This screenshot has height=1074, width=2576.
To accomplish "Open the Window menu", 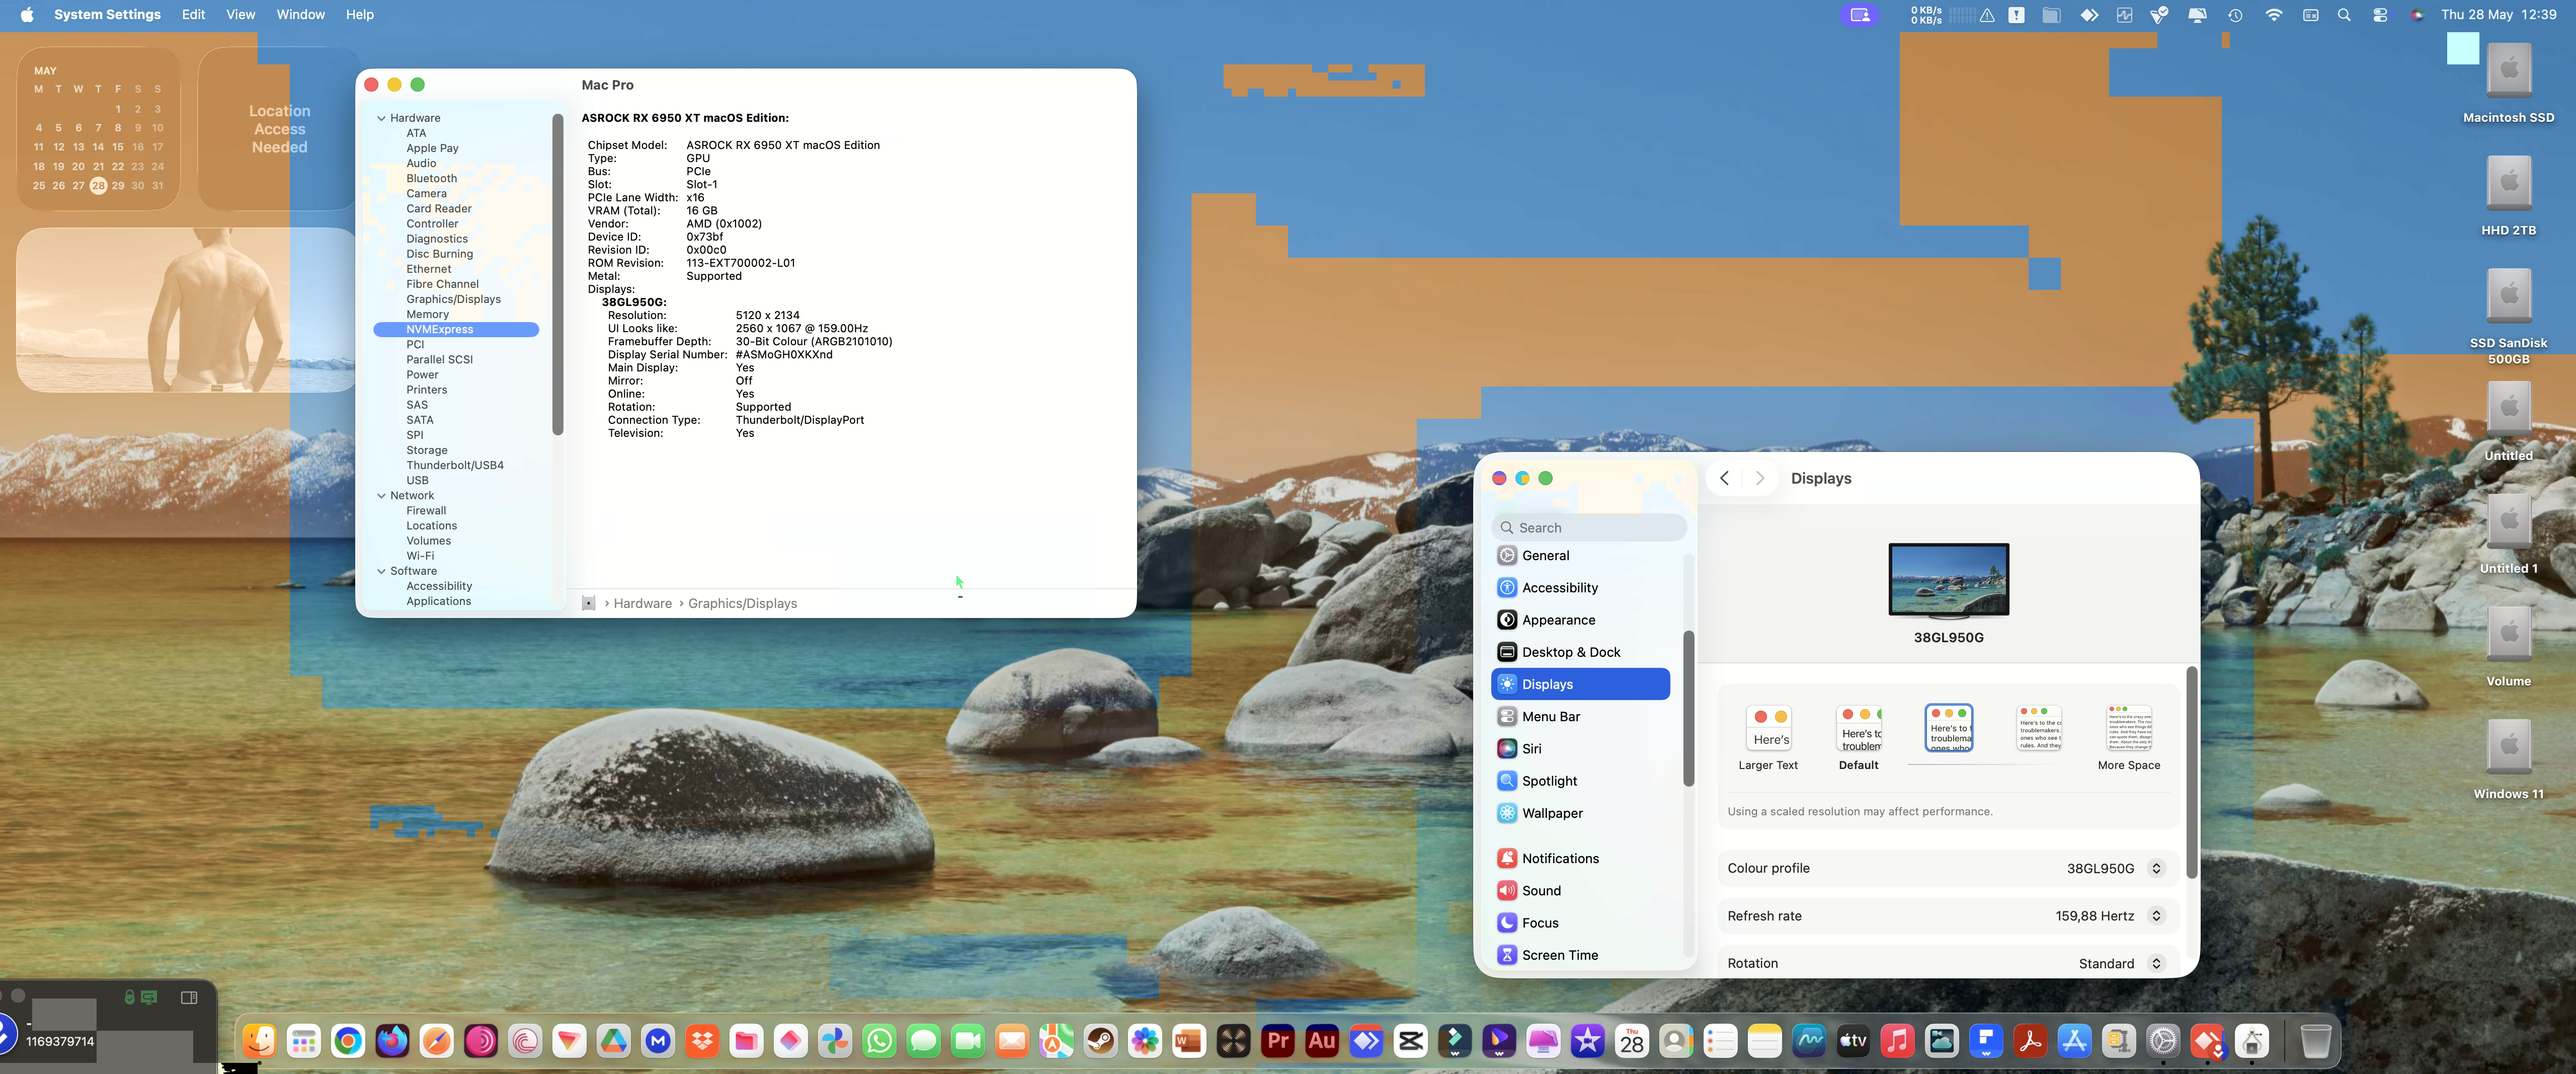I will coord(300,15).
